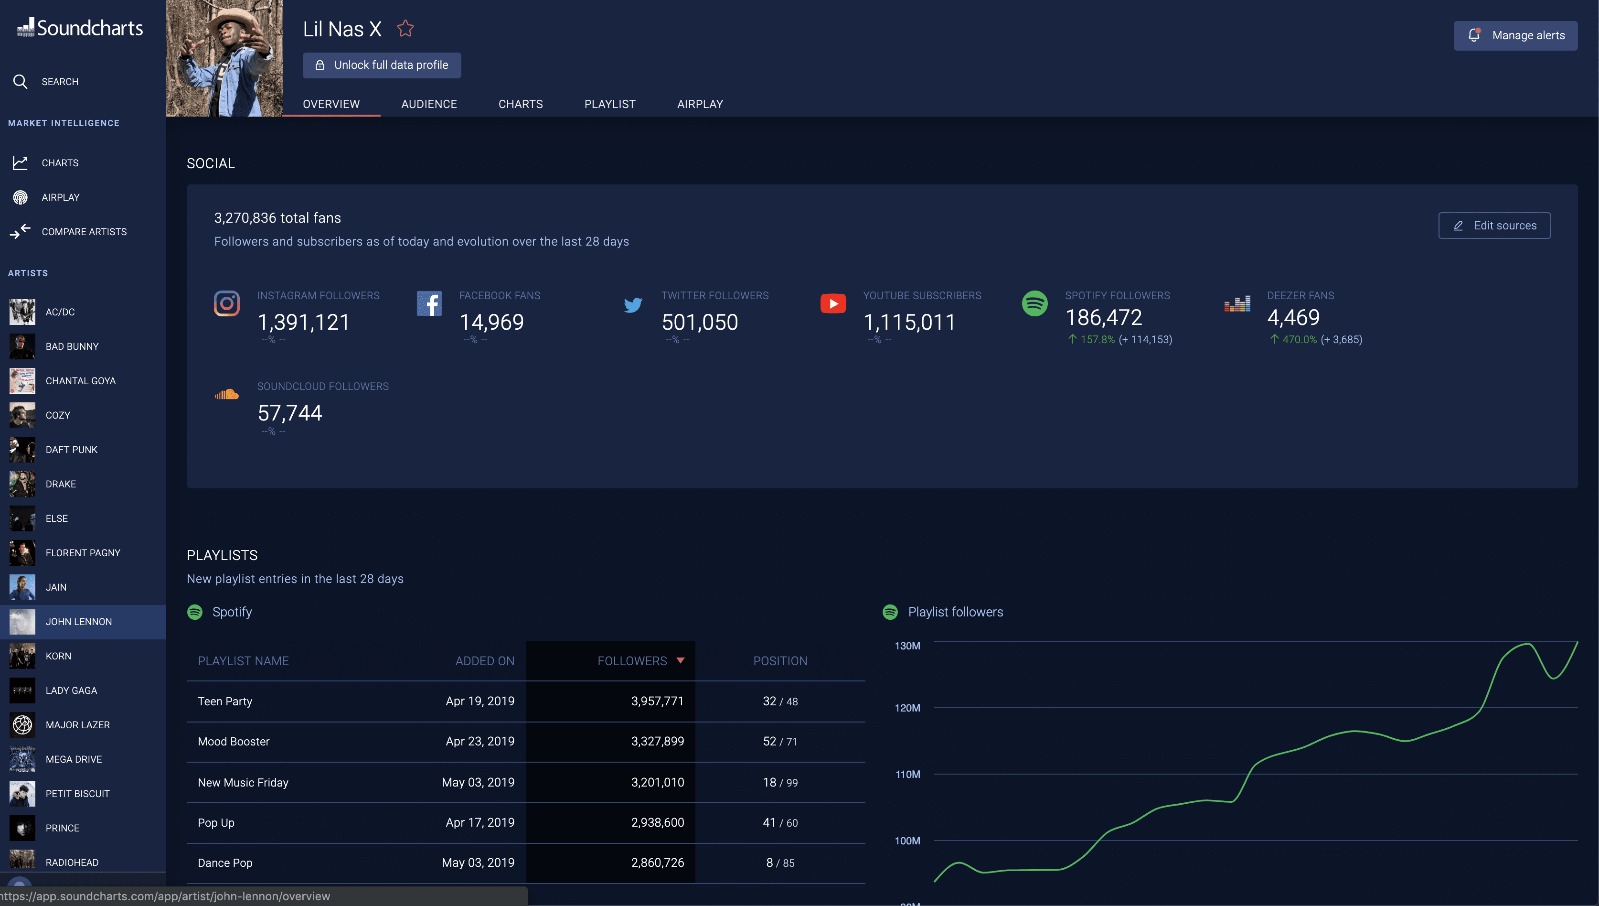Open the Teen Party playlist row
The image size is (1599, 906).
(526, 701)
